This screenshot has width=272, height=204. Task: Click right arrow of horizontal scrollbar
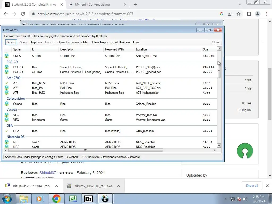point(214,150)
